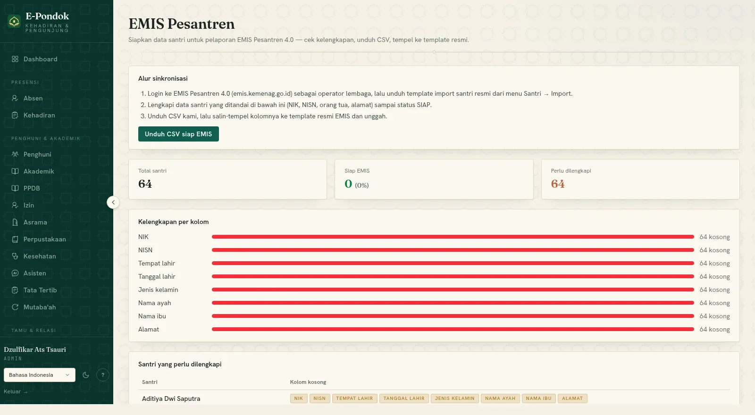Click the user name Dzulfikar Ats Tsauri
The height and width of the screenshot is (415, 755).
point(35,349)
